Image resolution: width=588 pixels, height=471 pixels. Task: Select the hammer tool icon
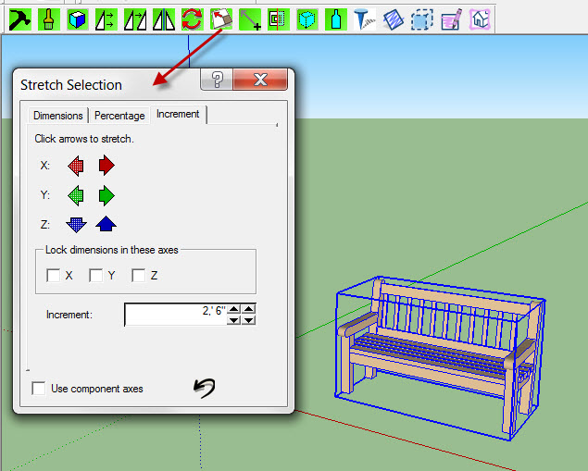tap(19, 19)
